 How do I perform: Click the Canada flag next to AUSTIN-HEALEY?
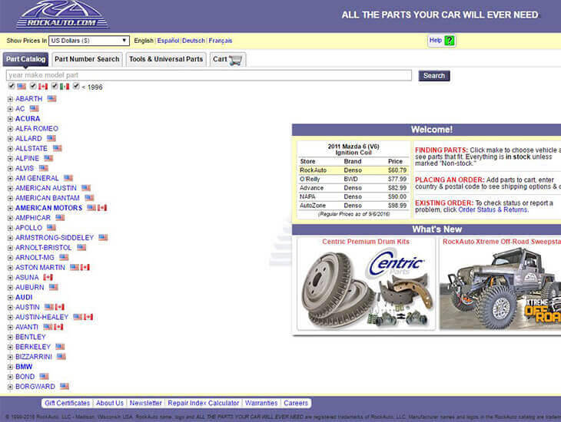tap(88, 317)
